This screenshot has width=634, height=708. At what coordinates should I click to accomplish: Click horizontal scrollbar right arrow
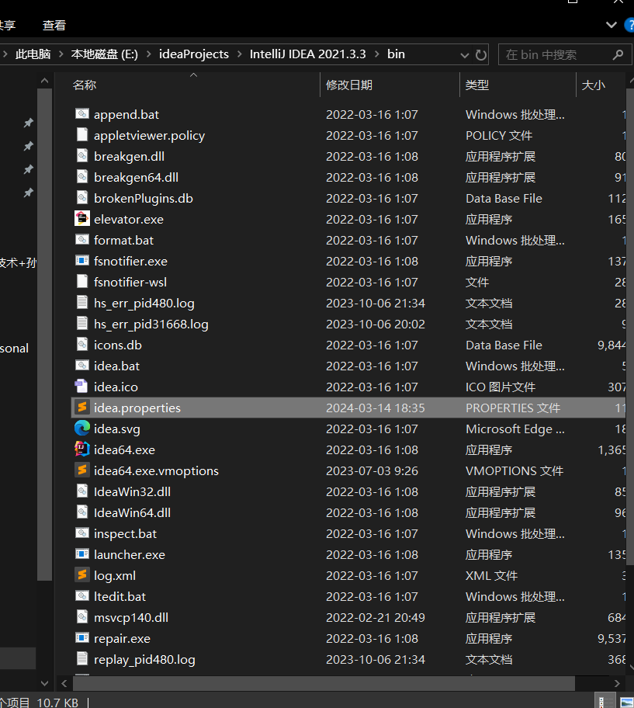point(617,684)
